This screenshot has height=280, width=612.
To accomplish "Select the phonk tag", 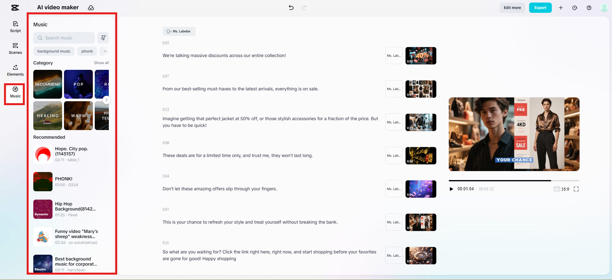I will [x=87, y=51].
